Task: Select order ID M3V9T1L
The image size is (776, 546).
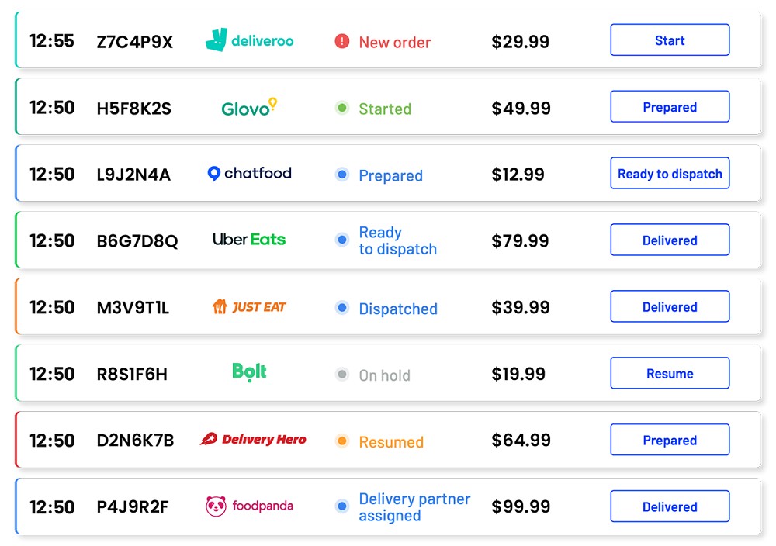Action: 133,308
